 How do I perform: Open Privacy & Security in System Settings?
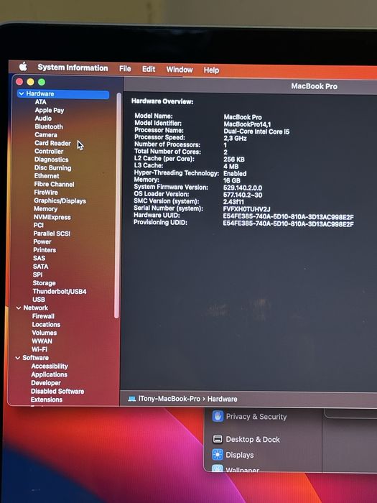pyautogui.click(x=256, y=416)
